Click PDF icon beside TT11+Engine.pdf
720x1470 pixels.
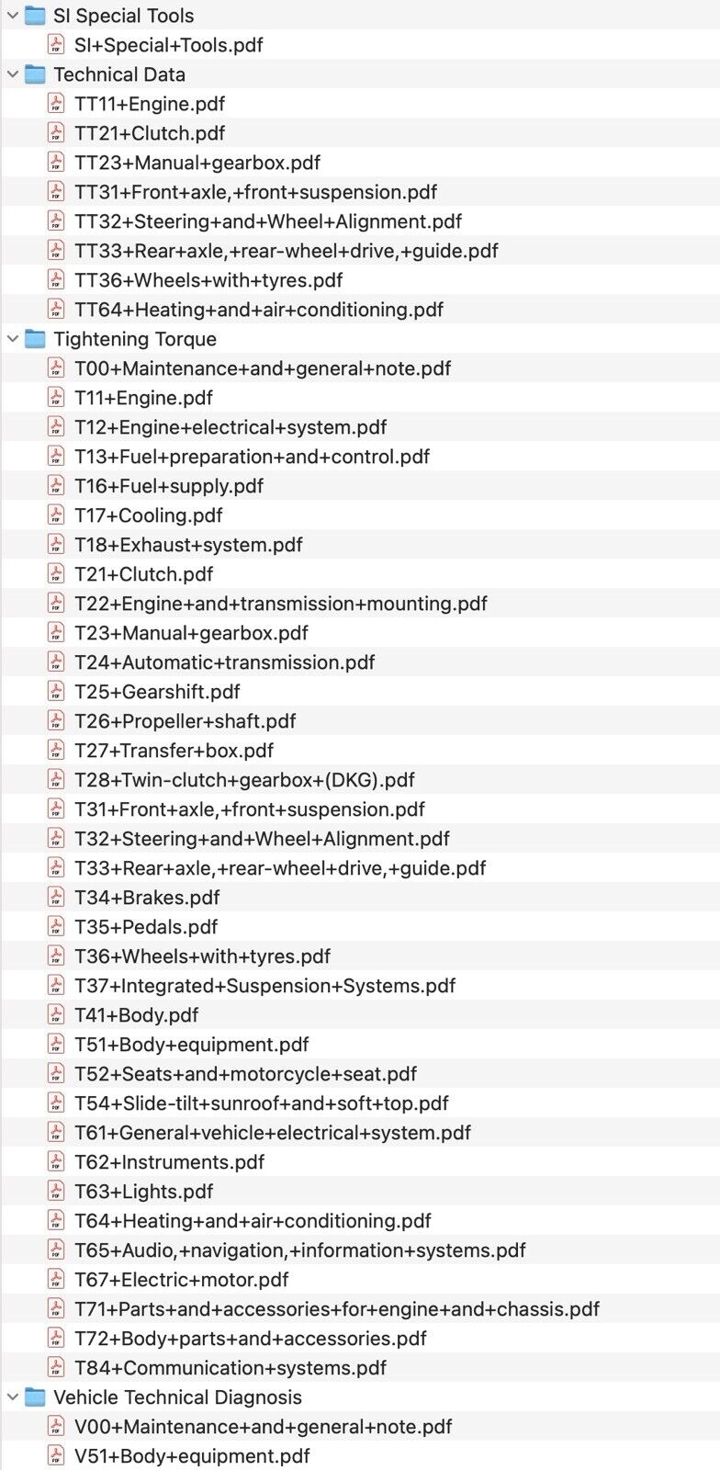[x=57, y=104]
